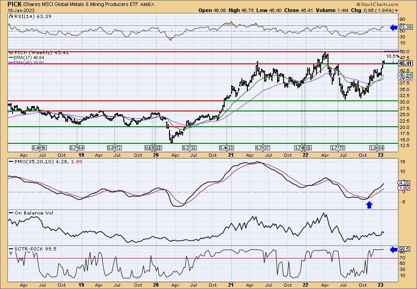Viewport: 417px width, 289px height.
Task: Click the High 46.75 value
Action: click(x=240, y=10)
